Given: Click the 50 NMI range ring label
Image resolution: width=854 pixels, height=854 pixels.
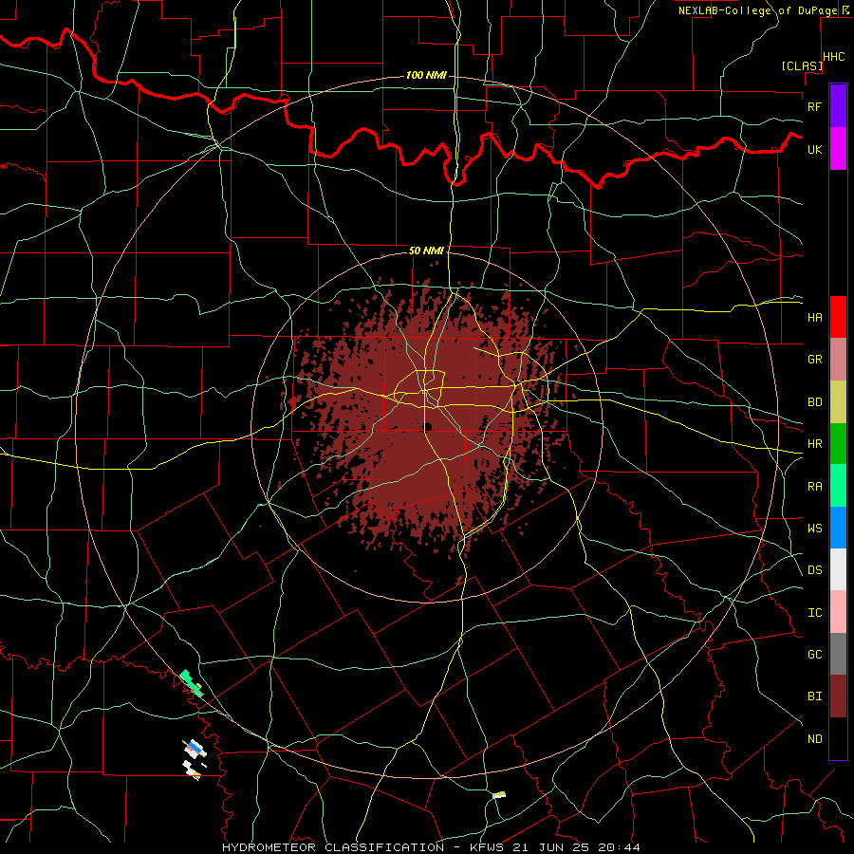Looking at the screenshot, I should pyautogui.click(x=426, y=251).
